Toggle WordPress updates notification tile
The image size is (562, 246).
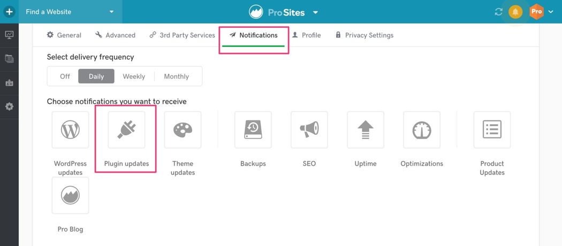[x=70, y=129]
